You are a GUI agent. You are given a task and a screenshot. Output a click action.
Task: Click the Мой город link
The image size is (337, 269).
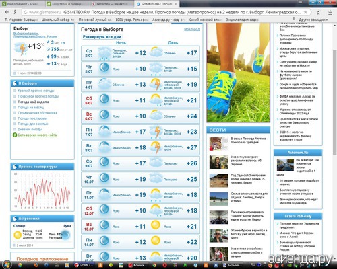(191, 29)
